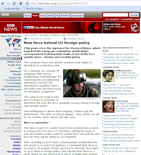The width and height of the screenshot is (141, 155).
Task: Select Europe in left navigation
Action: click(17, 59)
